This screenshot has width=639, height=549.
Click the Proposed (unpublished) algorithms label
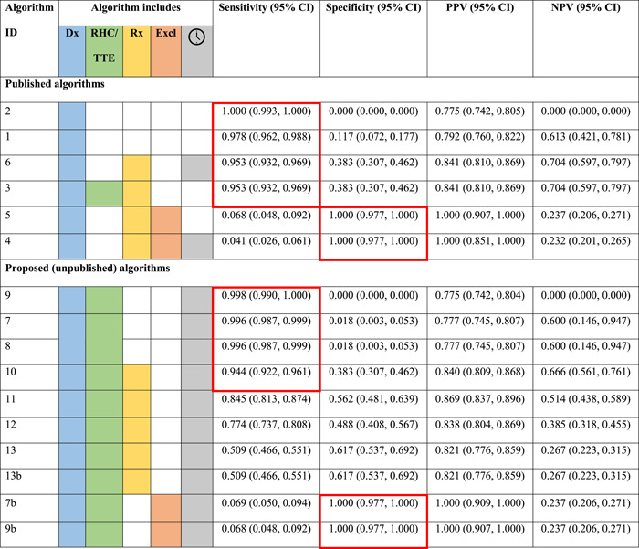pos(88,268)
